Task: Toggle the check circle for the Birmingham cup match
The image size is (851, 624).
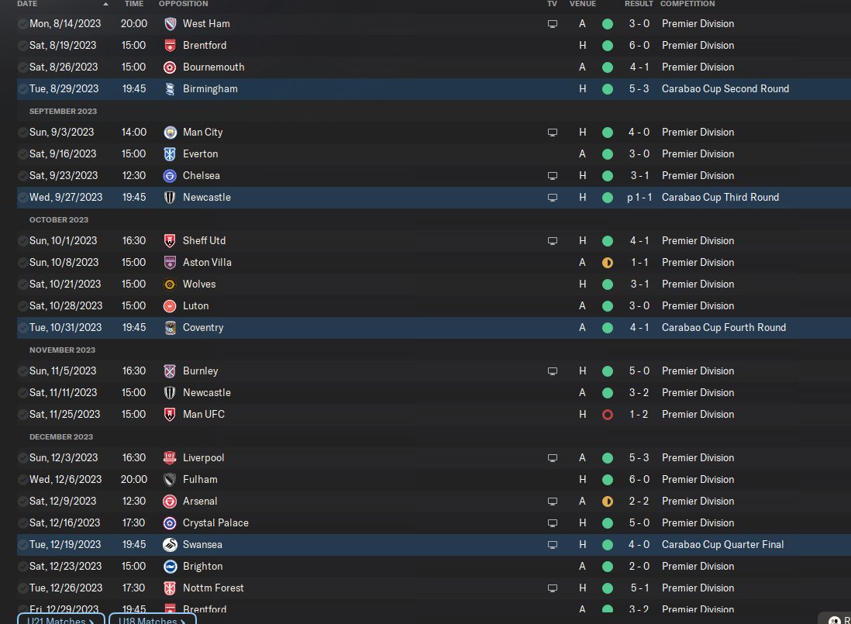Action: [22, 89]
